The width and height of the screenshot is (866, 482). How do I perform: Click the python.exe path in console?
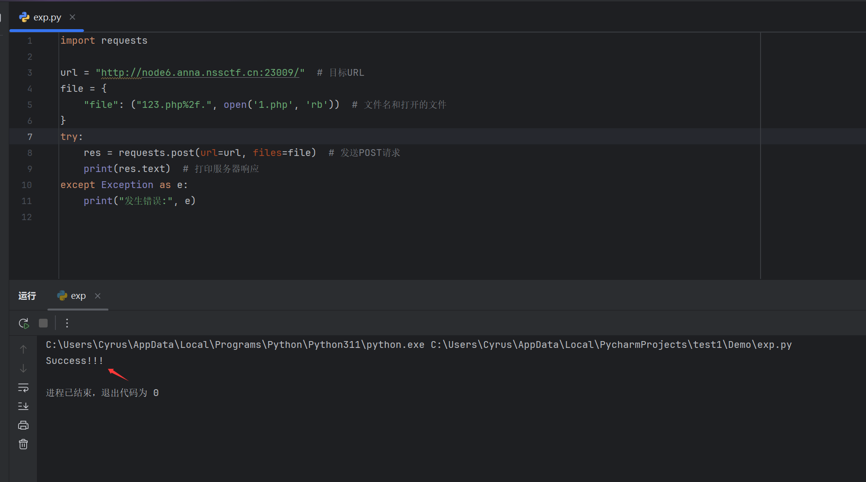[235, 344]
